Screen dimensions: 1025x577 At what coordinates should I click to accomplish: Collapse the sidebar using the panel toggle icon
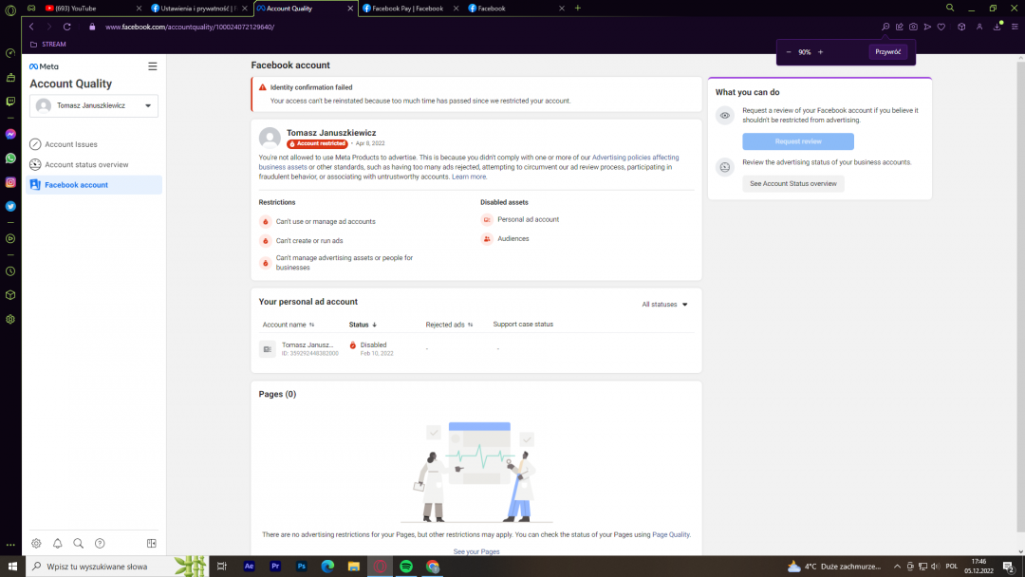[152, 544]
